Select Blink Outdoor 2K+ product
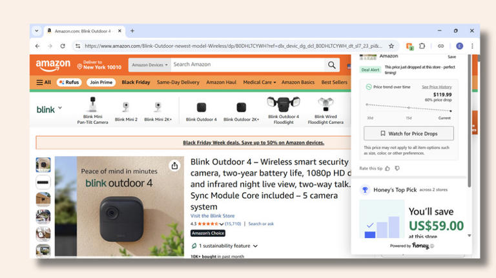Viewport: 496px width, 278px height. tap(241, 112)
